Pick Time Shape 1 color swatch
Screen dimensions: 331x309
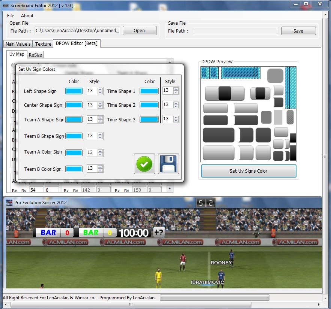(x=149, y=91)
